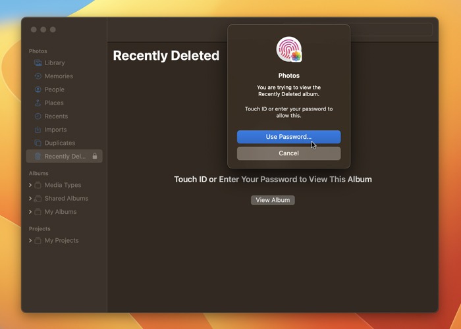Click the Recently Deleted trash icon
The height and width of the screenshot is (329, 461).
(38, 157)
